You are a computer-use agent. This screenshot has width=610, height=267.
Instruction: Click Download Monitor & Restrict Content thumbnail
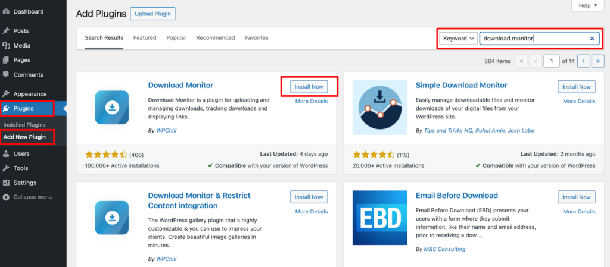[111, 218]
